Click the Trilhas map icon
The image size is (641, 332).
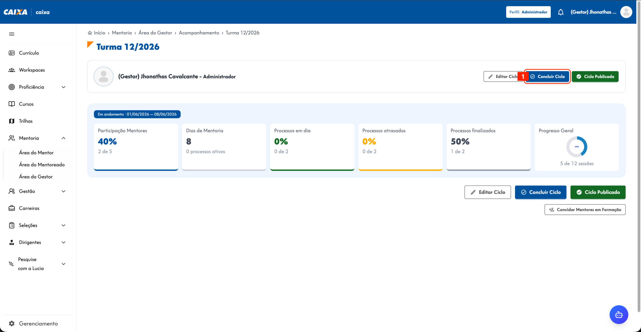pyautogui.click(x=12, y=121)
